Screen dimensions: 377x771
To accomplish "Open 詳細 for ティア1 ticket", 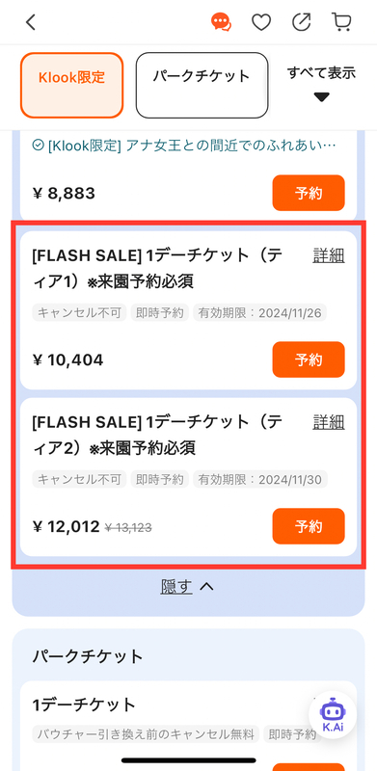I will point(329,255).
